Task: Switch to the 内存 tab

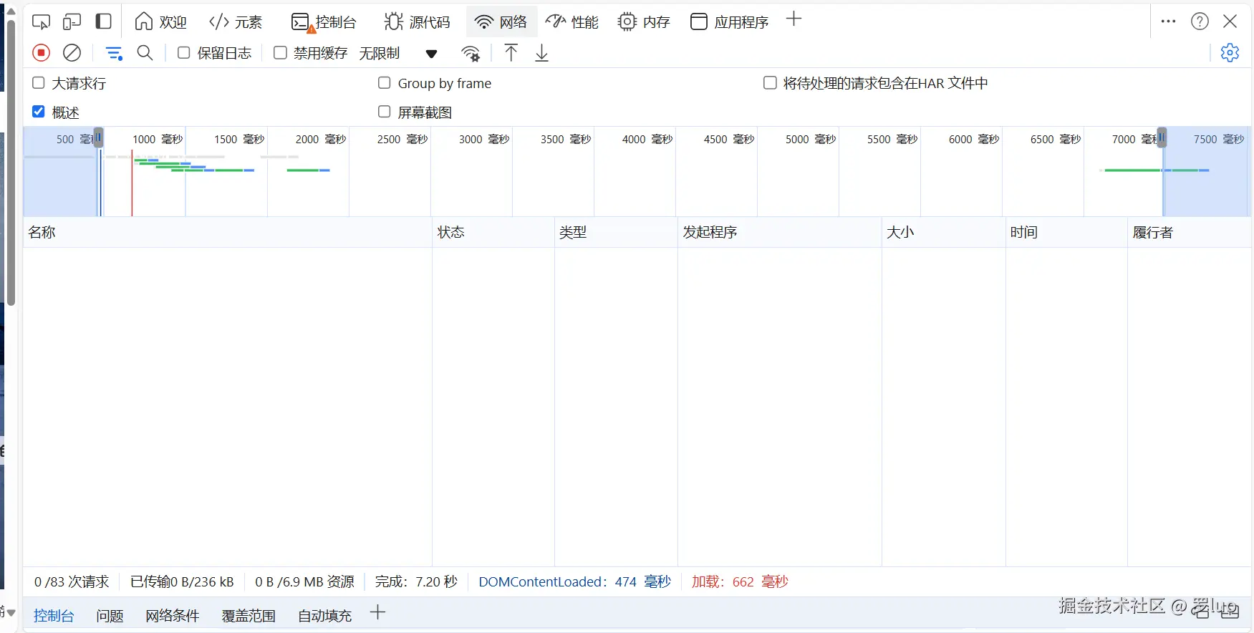Action: [644, 21]
